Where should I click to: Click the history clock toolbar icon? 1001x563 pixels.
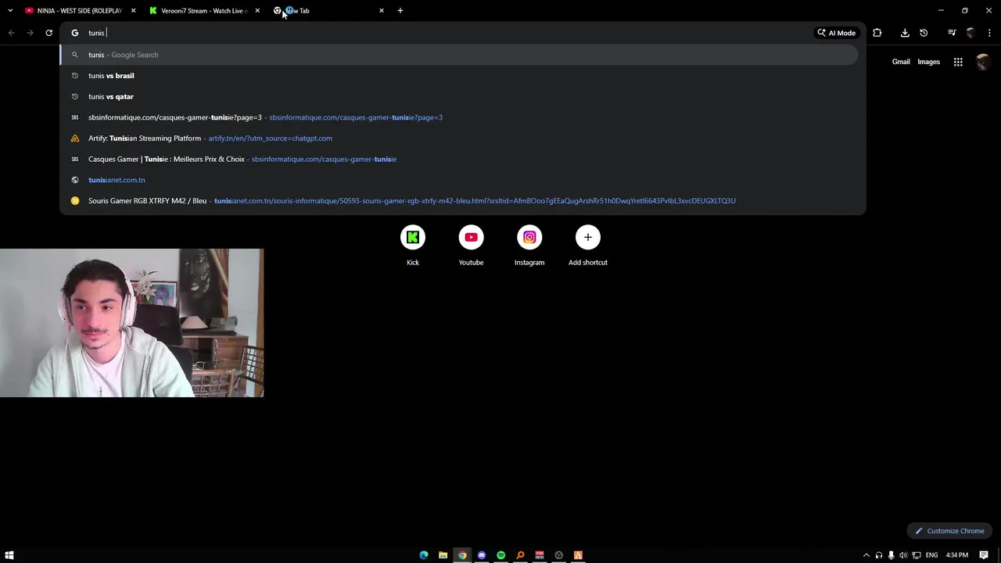pyautogui.click(x=924, y=33)
